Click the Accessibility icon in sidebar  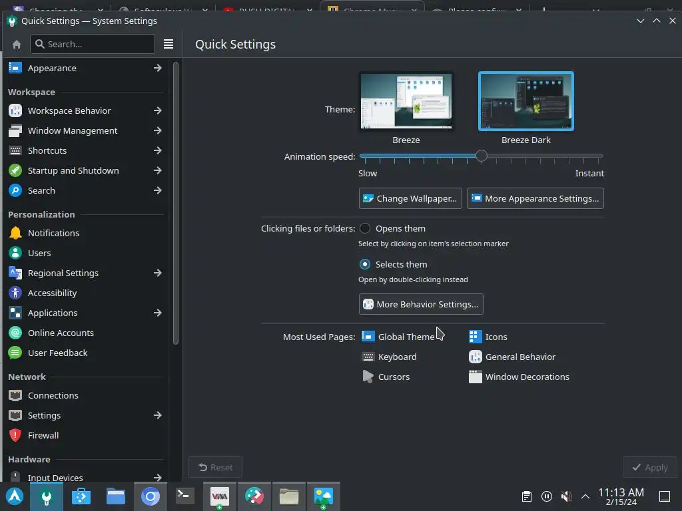point(15,293)
